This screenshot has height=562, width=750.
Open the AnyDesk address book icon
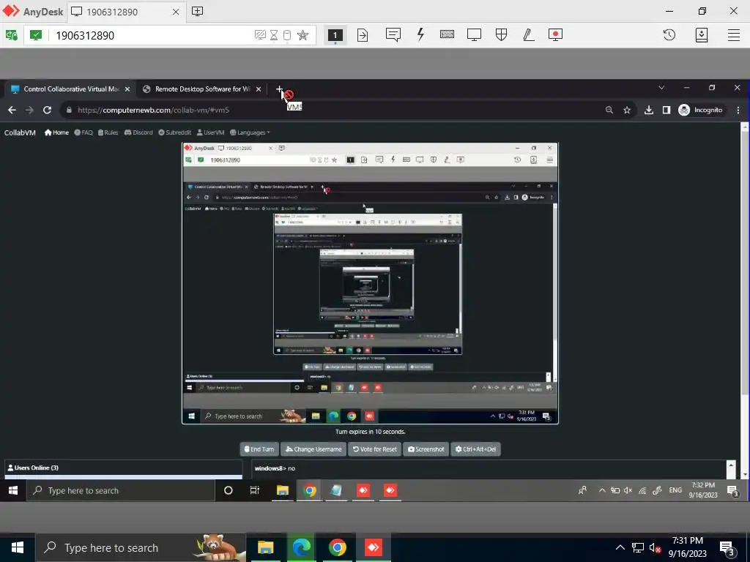(701, 35)
